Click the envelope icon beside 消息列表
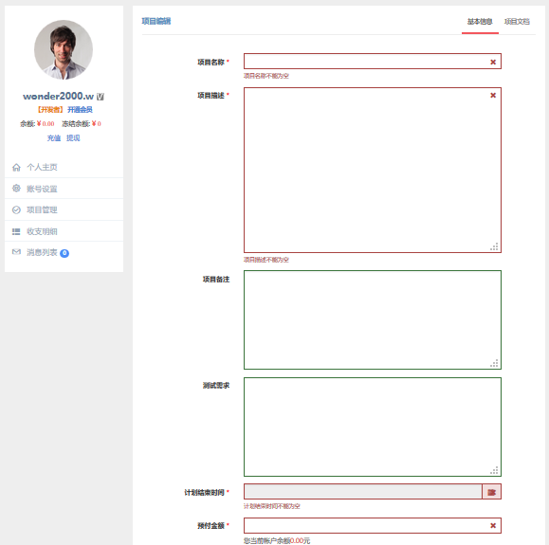Viewport: 549px width, 545px height. tap(16, 252)
